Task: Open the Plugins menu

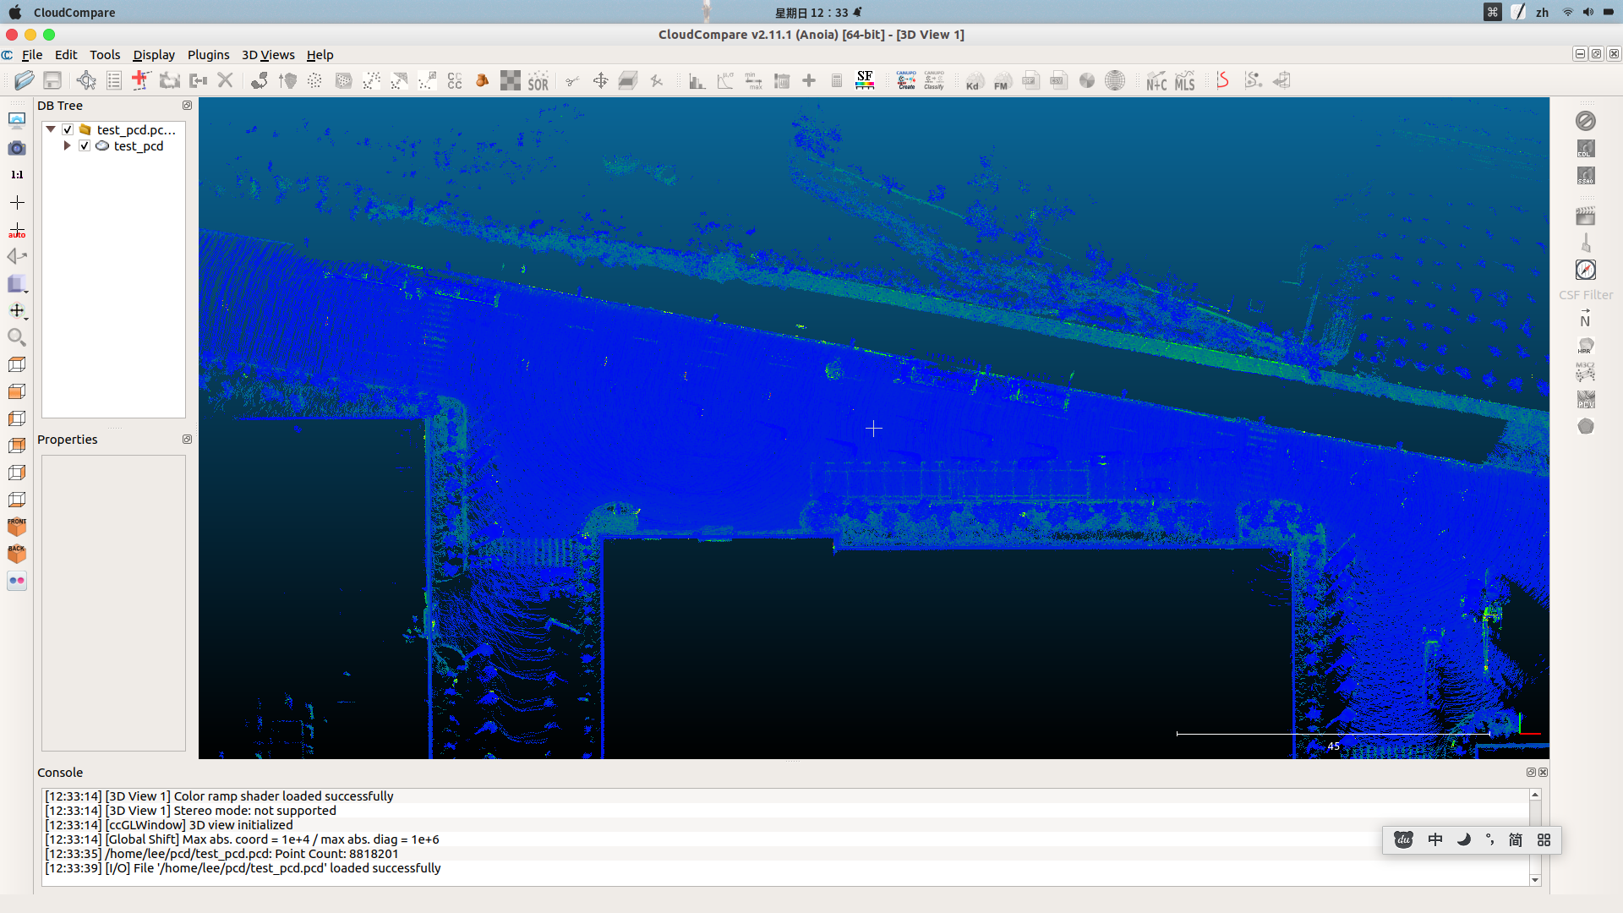Action: point(208,55)
